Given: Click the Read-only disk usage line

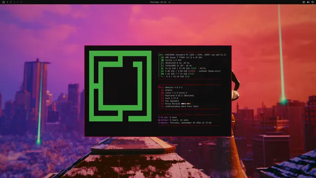Looking at the screenshot, I should [193, 71].
